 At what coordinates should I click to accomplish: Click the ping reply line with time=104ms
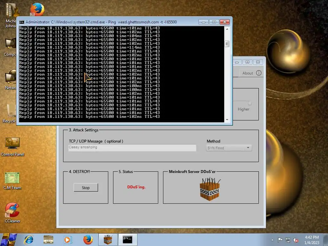click(x=89, y=36)
